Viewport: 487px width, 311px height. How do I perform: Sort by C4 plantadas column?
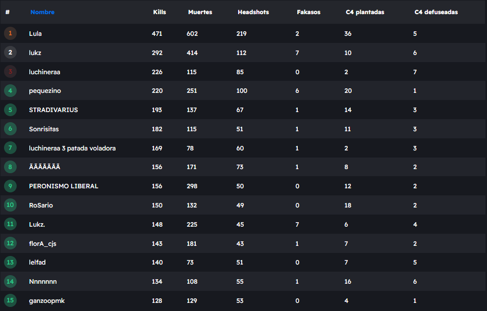[365, 12]
